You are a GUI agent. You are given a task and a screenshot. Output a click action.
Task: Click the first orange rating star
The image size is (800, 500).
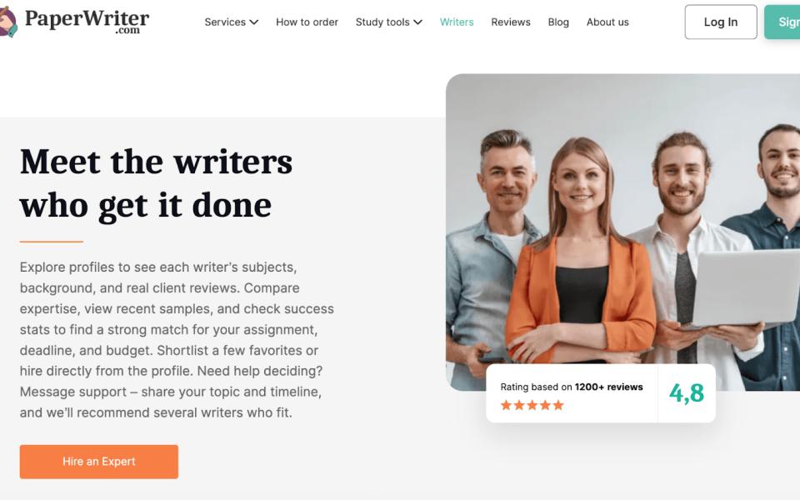click(x=506, y=405)
